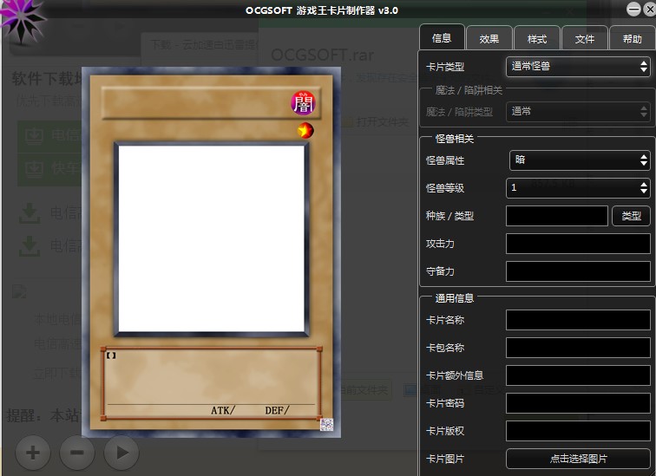Viewport: 656px width, 476px height.
Task: Click the zoom out minus button
Action: [77, 452]
